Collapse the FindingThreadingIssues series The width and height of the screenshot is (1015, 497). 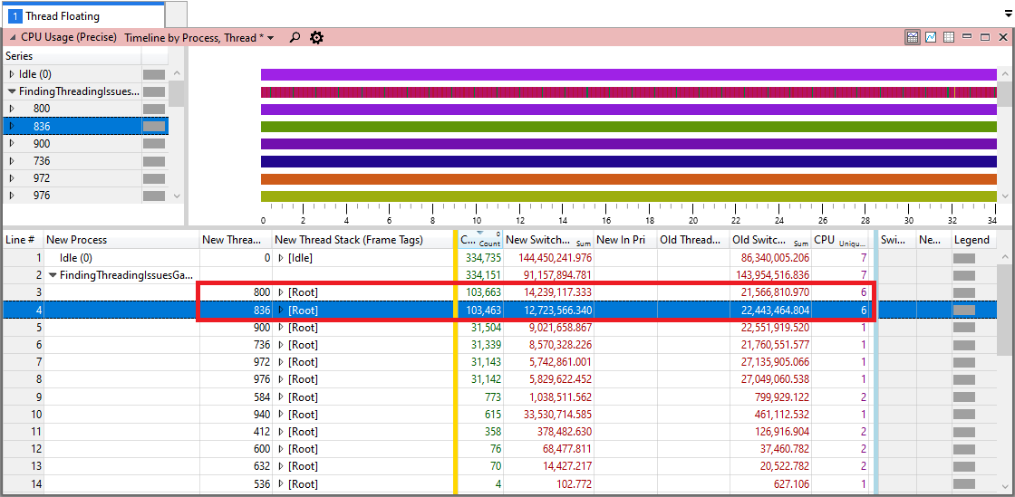[11, 91]
